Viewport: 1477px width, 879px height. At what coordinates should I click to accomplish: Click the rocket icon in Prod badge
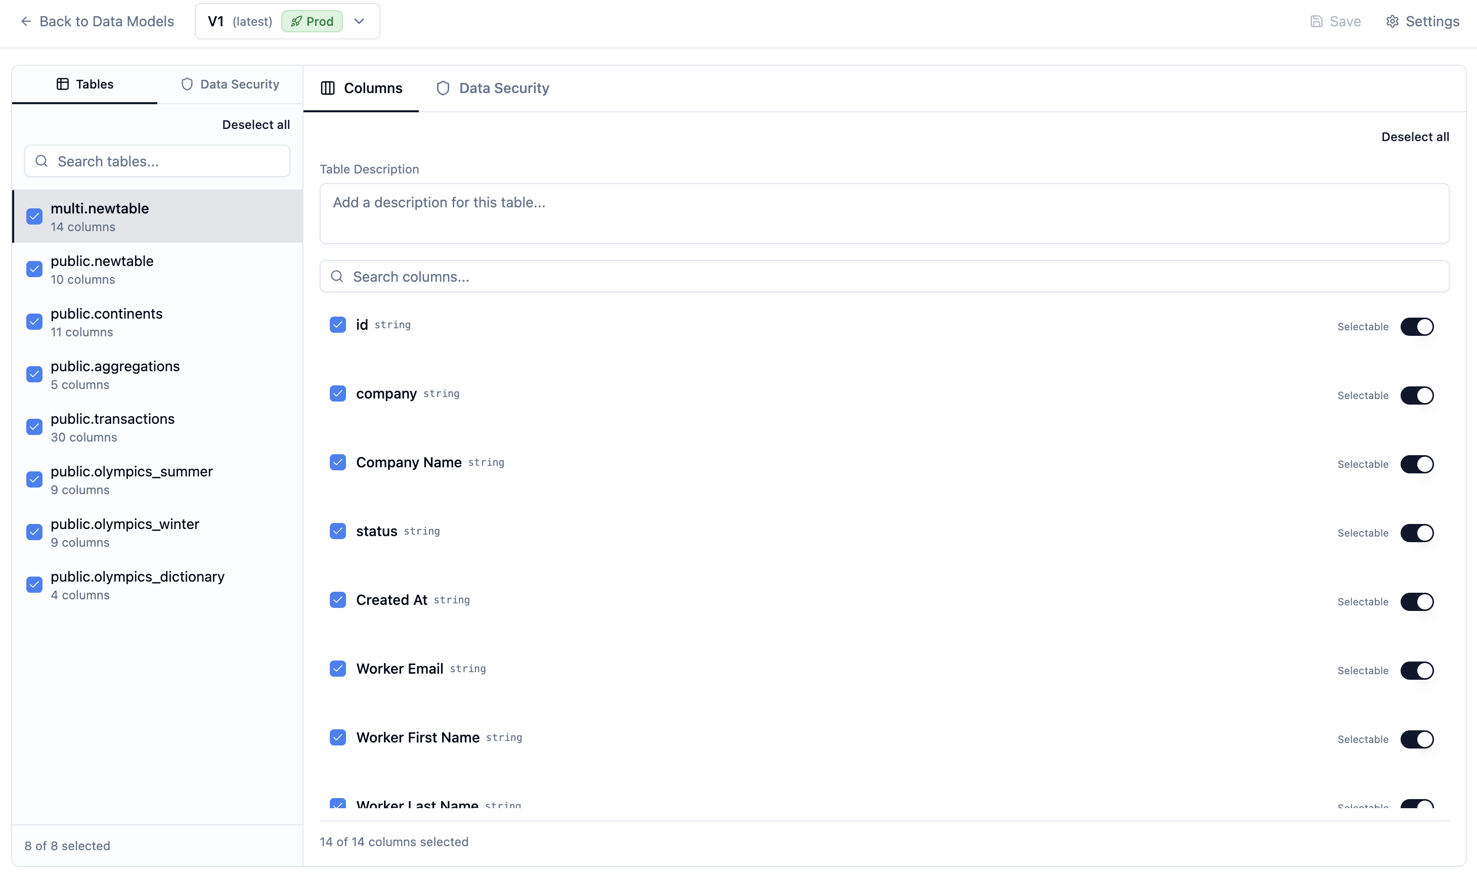[296, 21]
